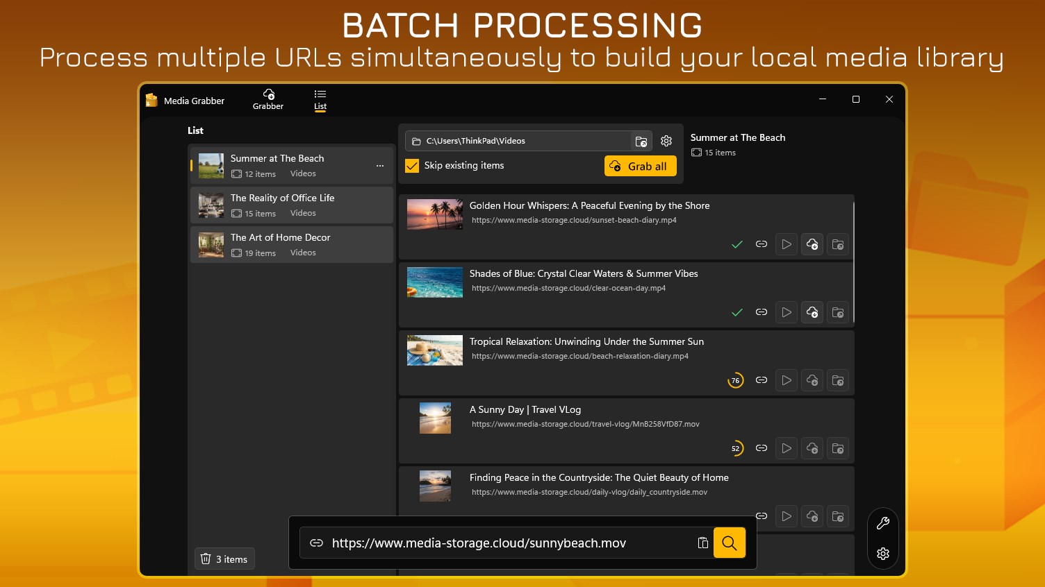This screenshot has width=1045, height=587.
Task: Select The Reality of Office Life list
Action: [x=292, y=205]
